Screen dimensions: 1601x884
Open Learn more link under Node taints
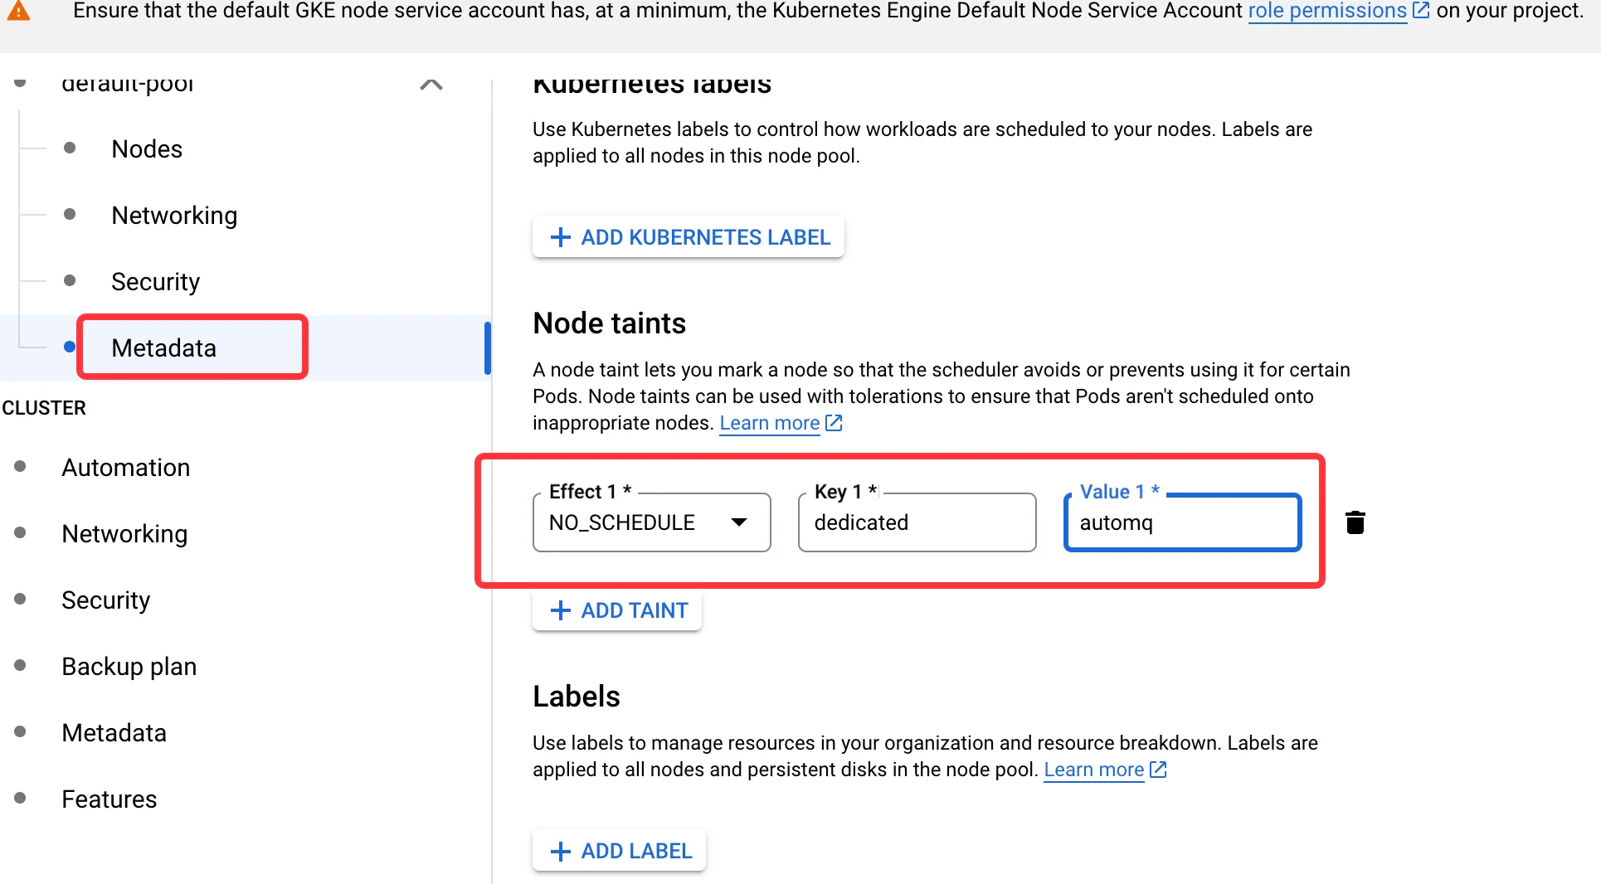(769, 423)
